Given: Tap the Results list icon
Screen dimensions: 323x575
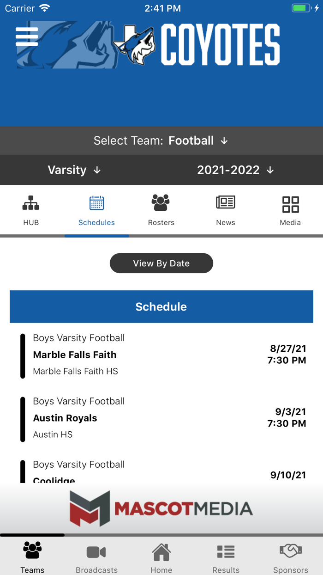Looking at the screenshot, I should [226, 551].
